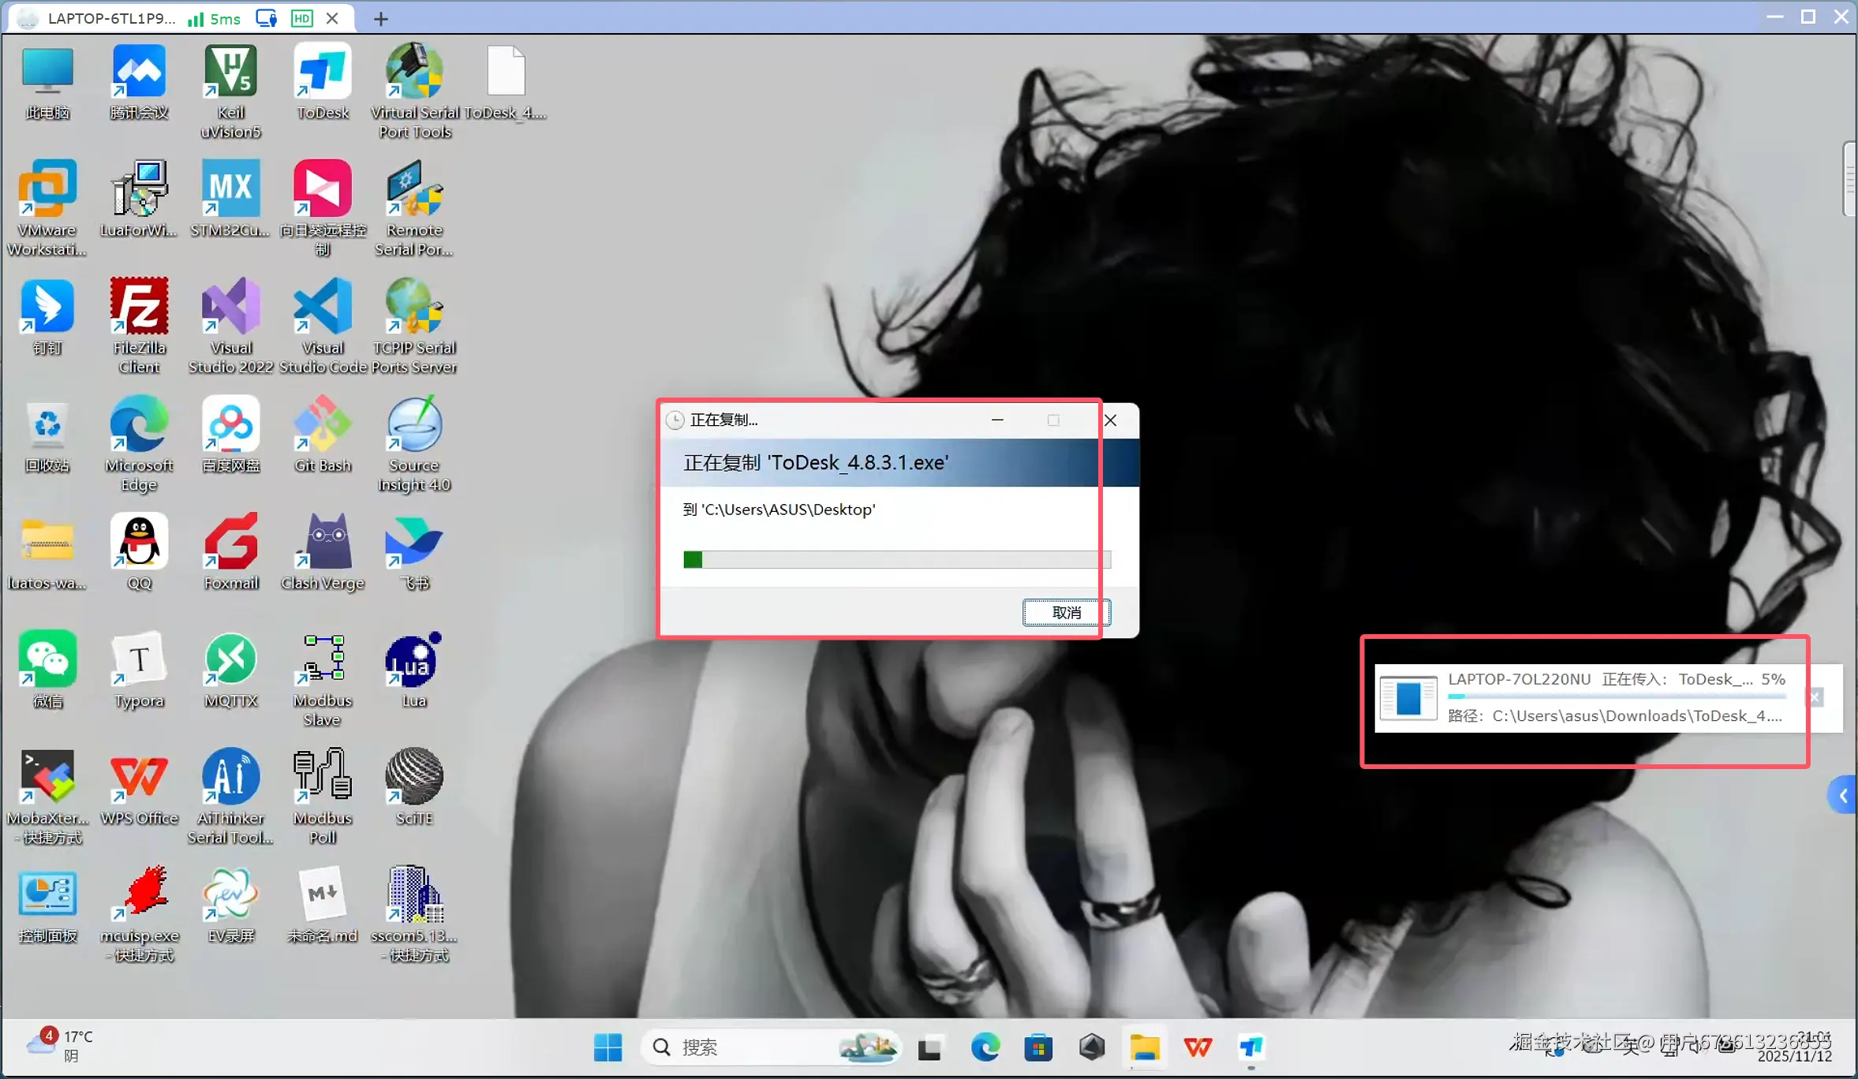Dismiss the ToDesk file transfer notification
Image resolution: width=1858 pixels, height=1079 pixels.
pyautogui.click(x=1815, y=697)
